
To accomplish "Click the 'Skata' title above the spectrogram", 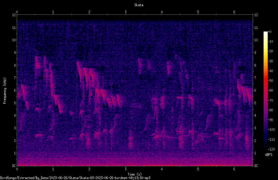I will point(139,5).
